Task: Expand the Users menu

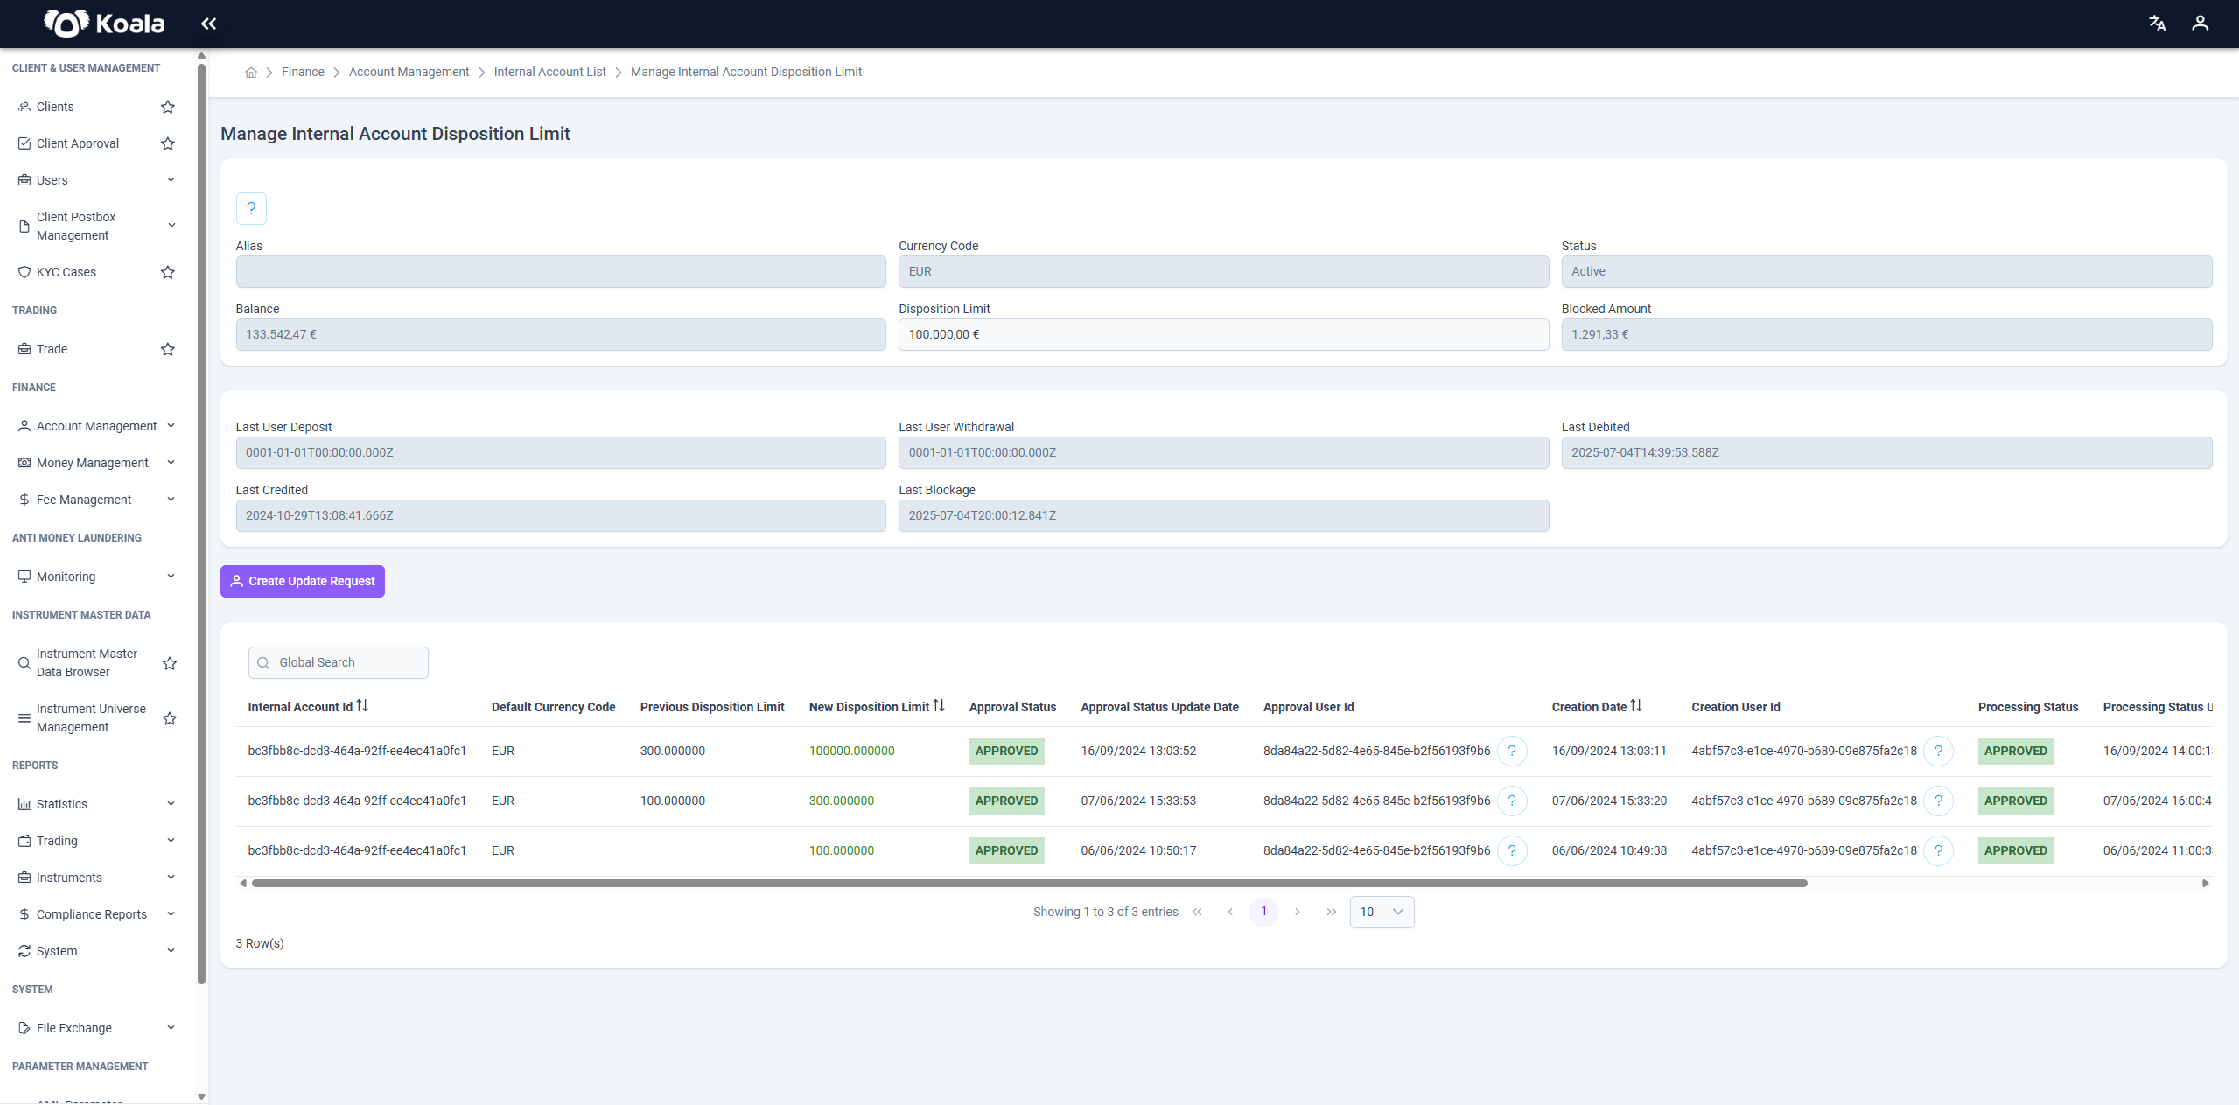Action: 171,180
